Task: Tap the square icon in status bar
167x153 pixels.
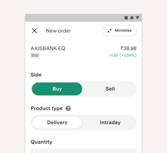Action: 126,18
